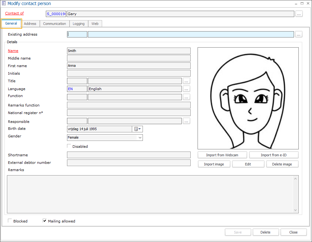
Task: Switch to the Address tab
Action: (30, 24)
